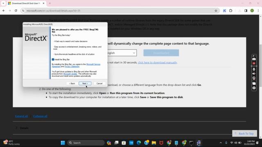Open the recorder toolbar settings gear
Image resolution: width=262 pixels, height=147 pixels.
tap(254, 88)
